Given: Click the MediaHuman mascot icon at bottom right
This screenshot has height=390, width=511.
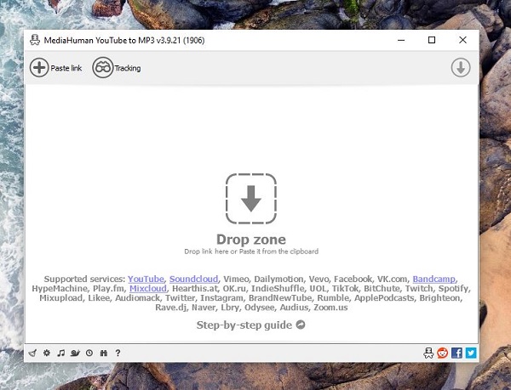Looking at the screenshot, I should (x=428, y=353).
